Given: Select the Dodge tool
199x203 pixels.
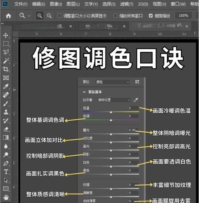Looking at the screenshot, I should [6, 155].
